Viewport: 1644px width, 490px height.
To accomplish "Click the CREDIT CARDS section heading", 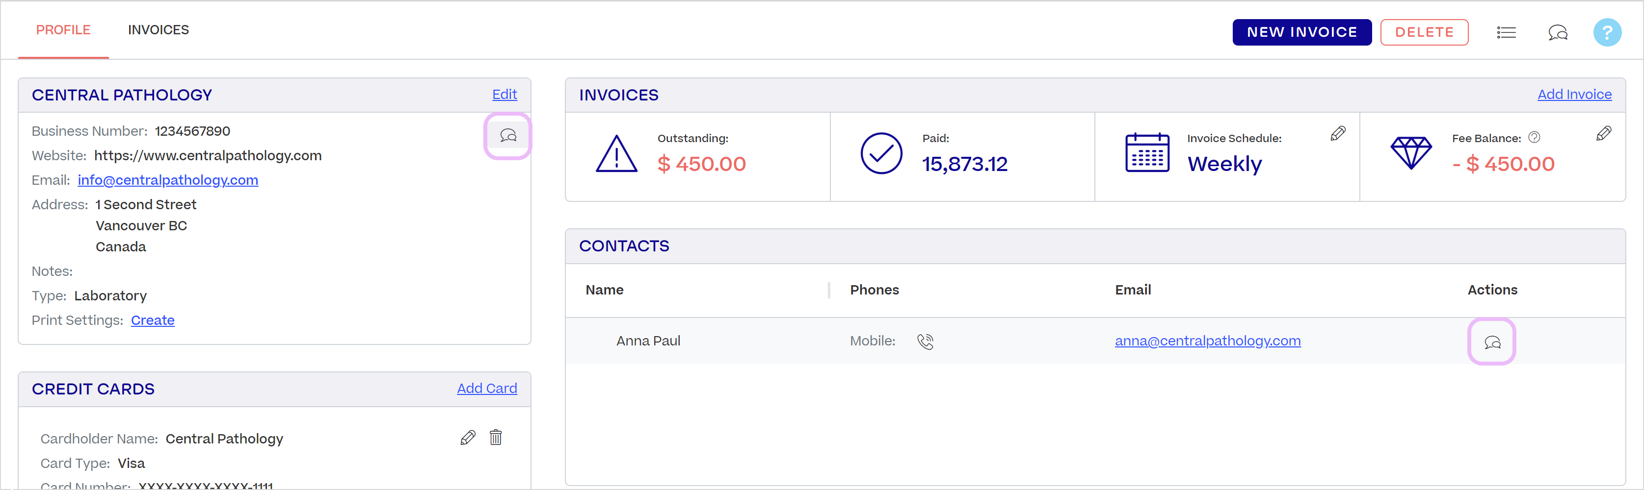I will point(93,390).
